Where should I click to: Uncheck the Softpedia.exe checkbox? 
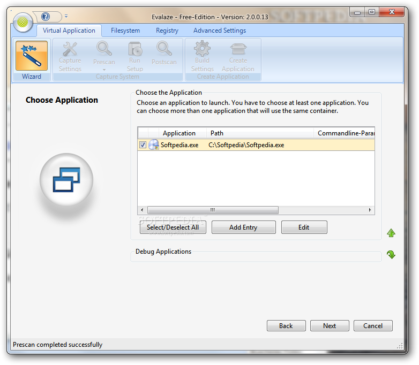click(x=143, y=145)
